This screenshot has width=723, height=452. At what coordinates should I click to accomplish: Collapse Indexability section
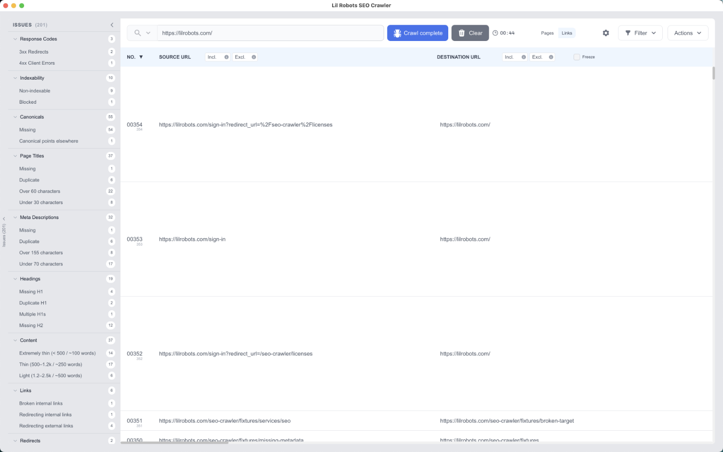(x=15, y=78)
